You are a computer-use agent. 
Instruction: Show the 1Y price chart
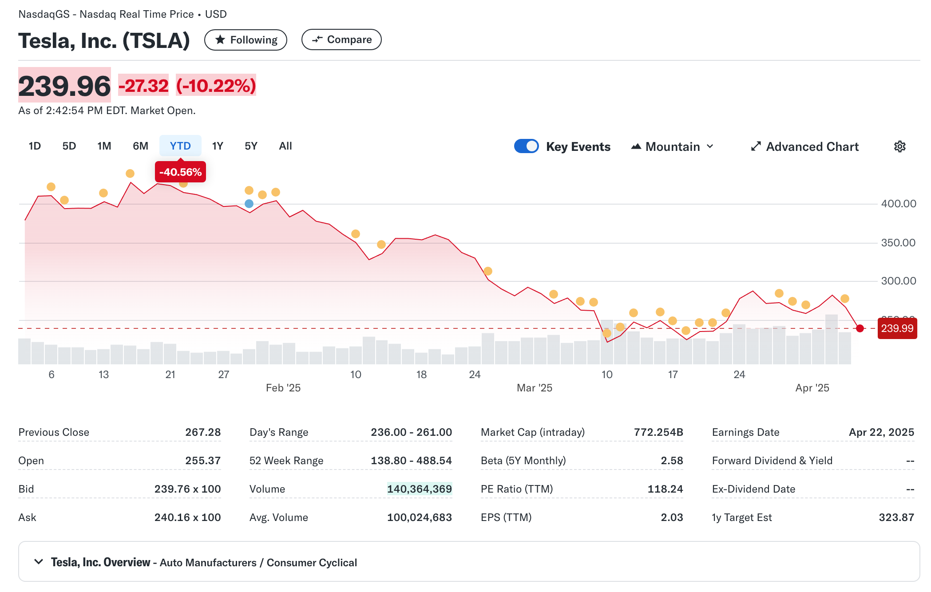click(218, 146)
